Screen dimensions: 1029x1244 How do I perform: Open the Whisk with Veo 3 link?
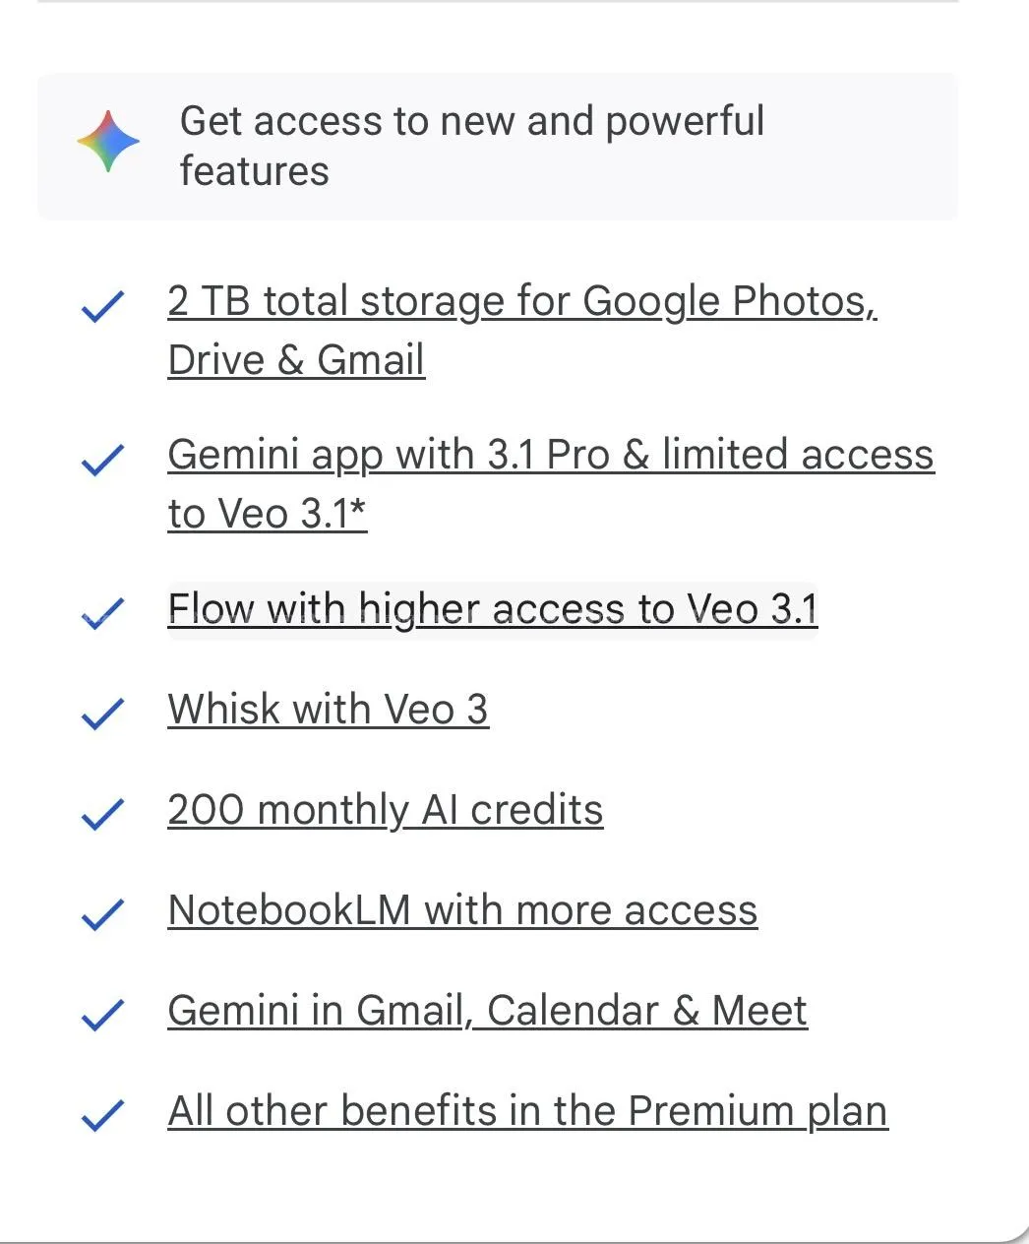pos(328,711)
